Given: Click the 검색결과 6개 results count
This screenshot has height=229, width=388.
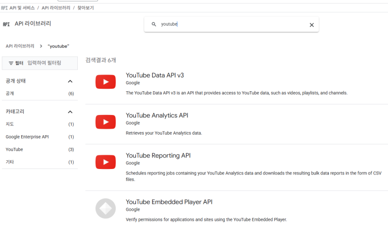Looking at the screenshot, I should 101,60.
